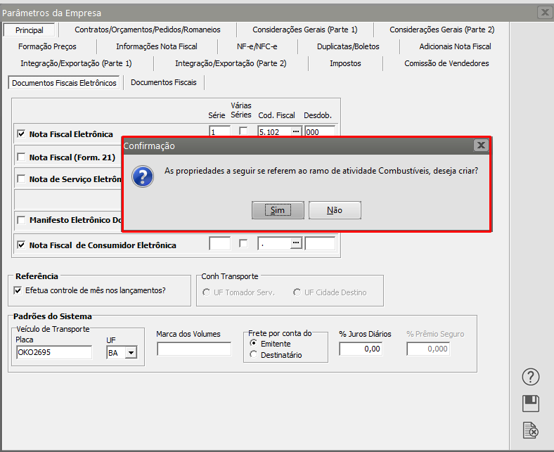The image size is (554, 452).
Task: Click the Marca dos Volumes field
Action: 194,349
